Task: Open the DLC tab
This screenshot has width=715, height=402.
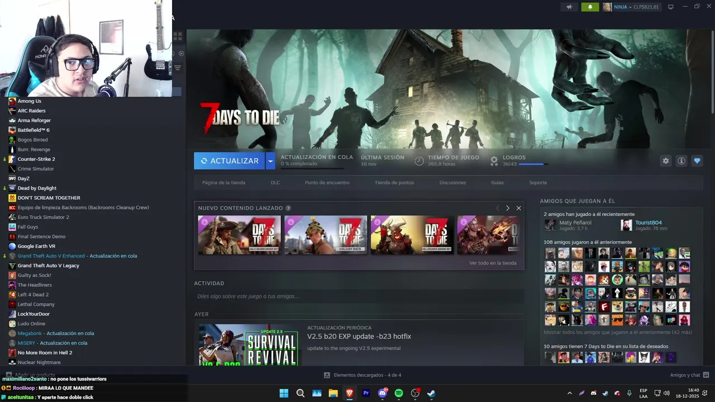Action: [275, 183]
